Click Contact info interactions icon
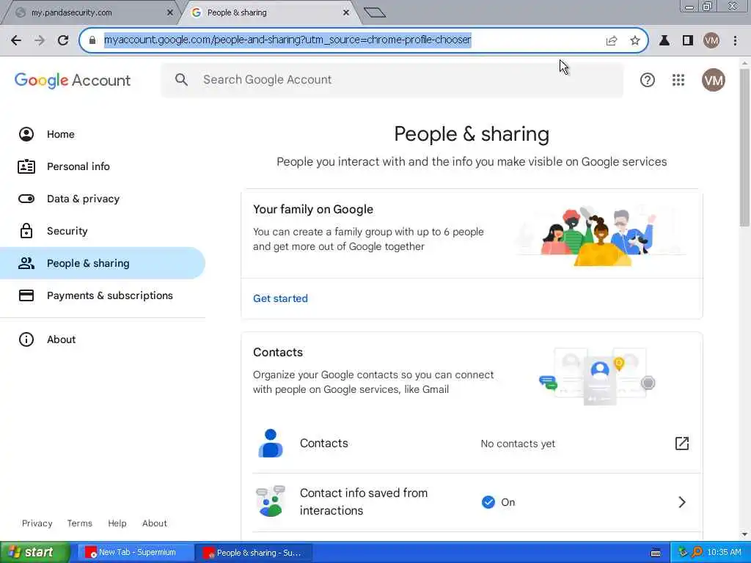 coord(271,501)
